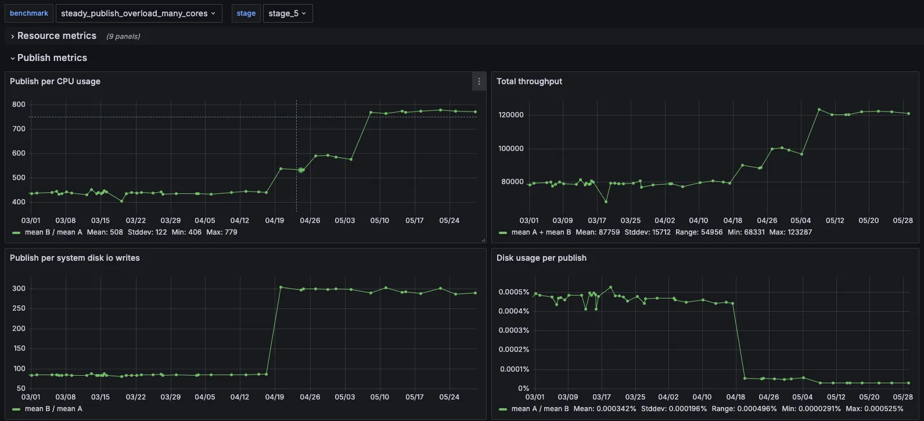The image size is (924, 421).
Task: Click the 120000 y-axis label in Total throughput
Action: (511, 115)
